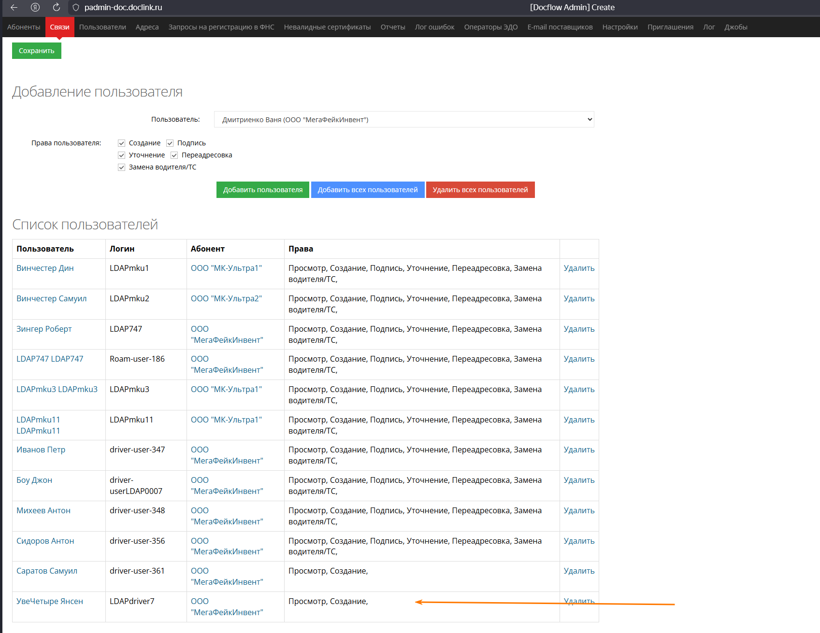Open user link Винчестер Дин

point(45,268)
